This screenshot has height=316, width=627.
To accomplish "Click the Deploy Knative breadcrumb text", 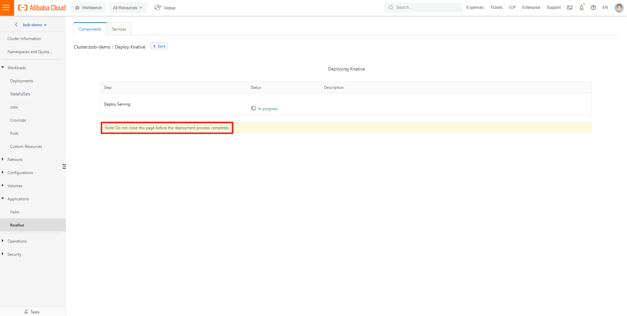I will coord(130,47).
